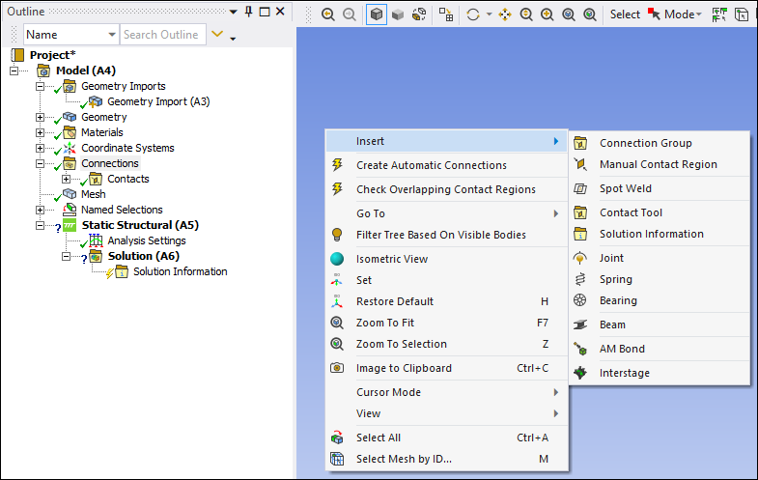Select Analysis Settings in the outline tree
This screenshot has height=480, width=758.
pyautogui.click(x=146, y=240)
